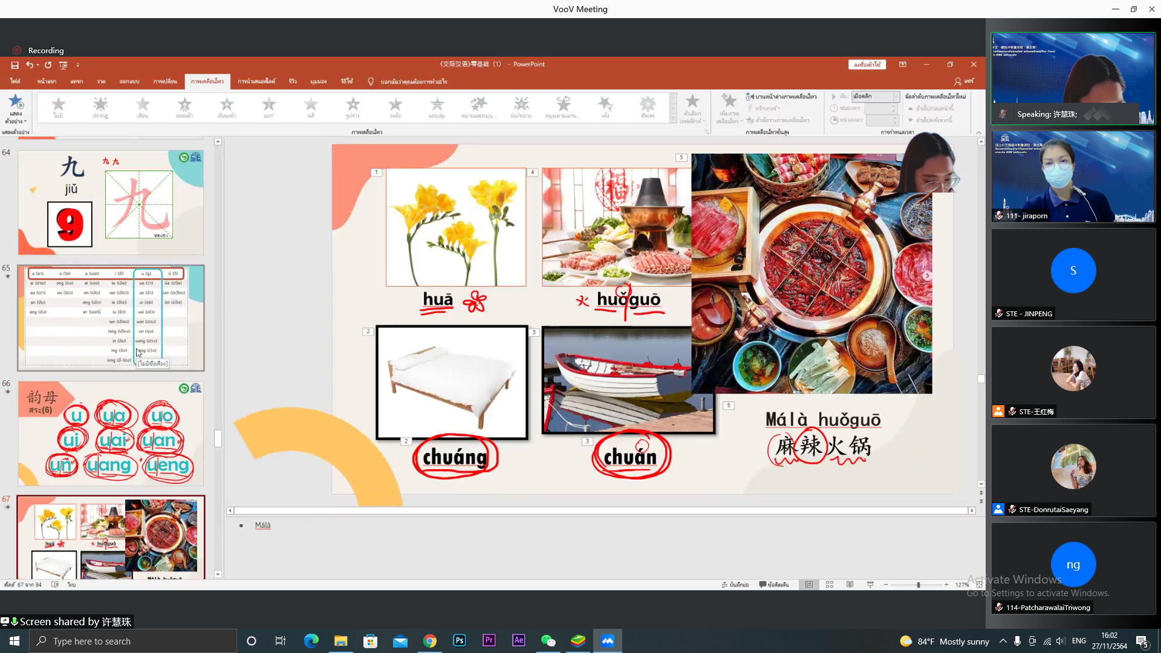Click Move Earlier reorder animation button

931,108
